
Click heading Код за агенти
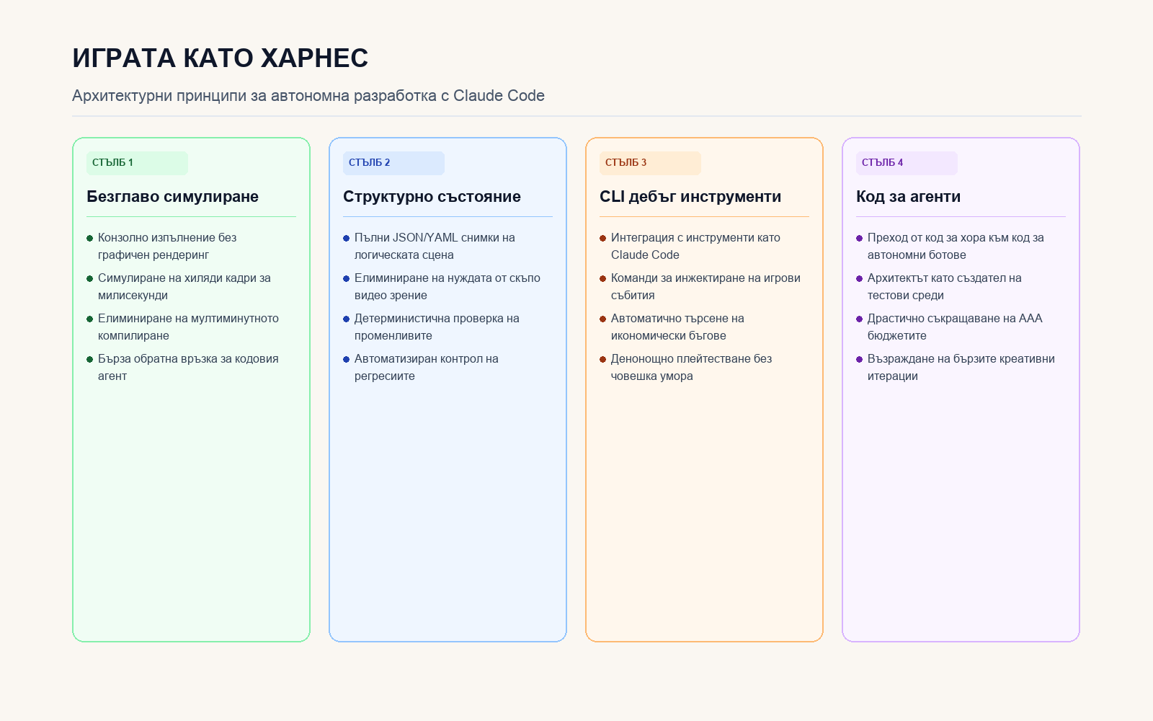click(908, 197)
